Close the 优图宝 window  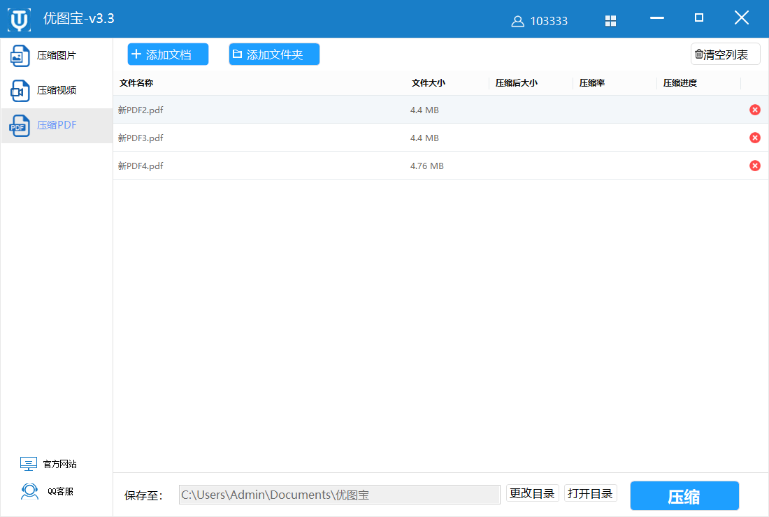742,17
